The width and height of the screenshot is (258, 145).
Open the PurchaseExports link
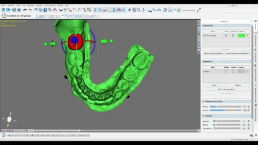point(81,16)
